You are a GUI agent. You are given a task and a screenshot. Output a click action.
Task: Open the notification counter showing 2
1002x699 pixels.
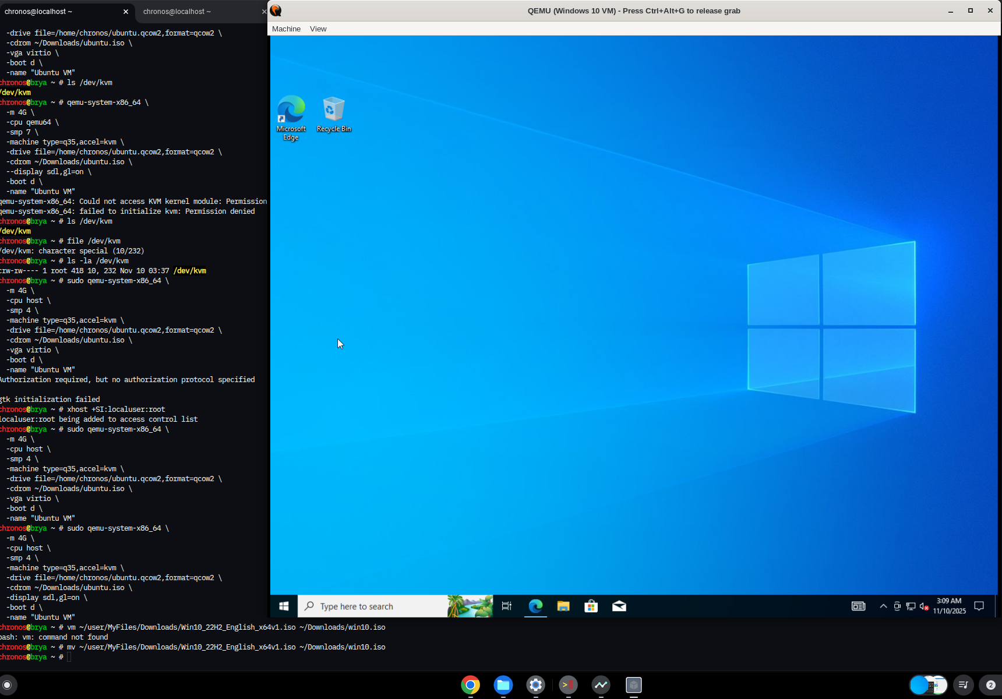(990, 685)
